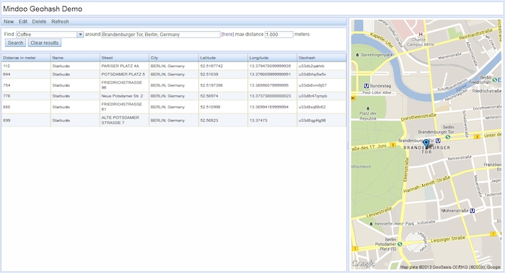Click the blue map marker pin

click(426, 144)
